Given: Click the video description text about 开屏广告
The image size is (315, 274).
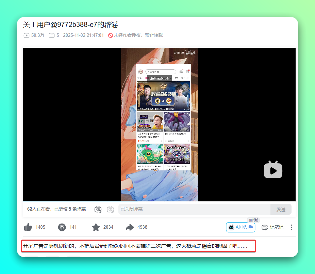Looking at the screenshot, I should 135,246.
